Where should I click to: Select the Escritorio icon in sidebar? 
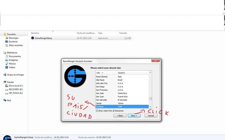click(6, 41)
